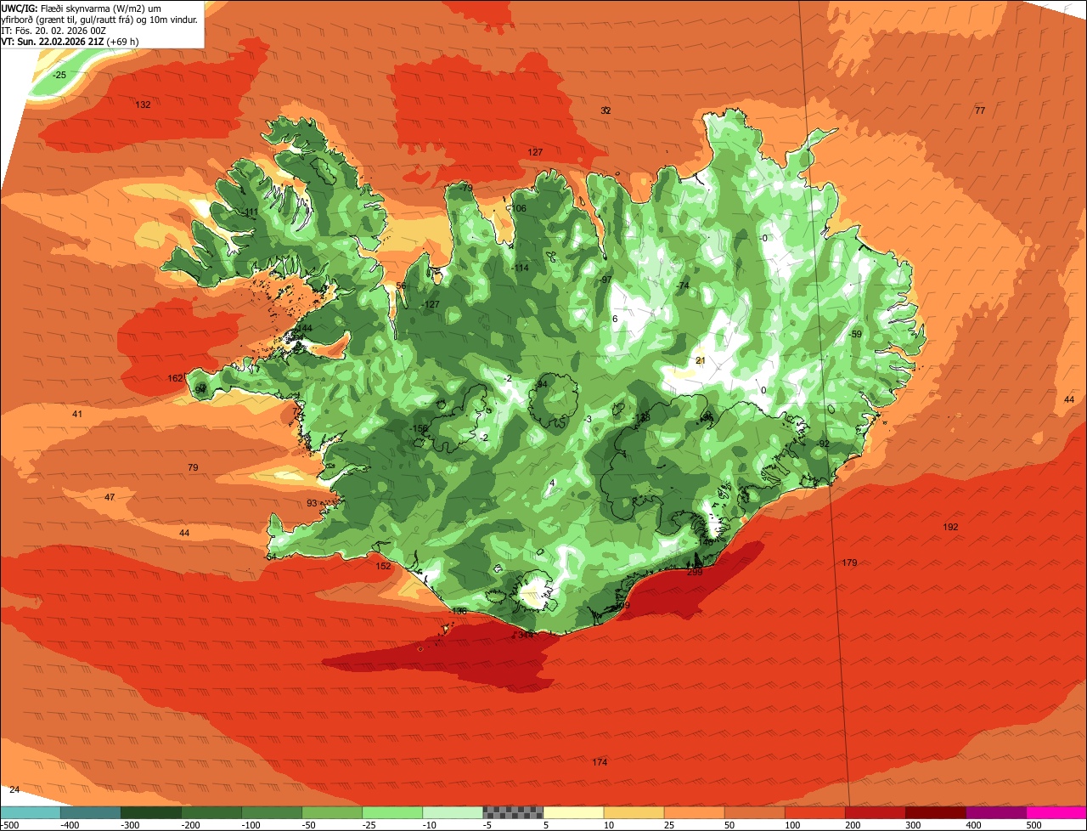Pick the orange 50 to 100 legend swatch
The image size is (1087, 831).
754,811
